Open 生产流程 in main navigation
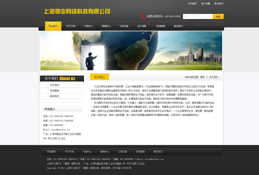 coord(142,26)
